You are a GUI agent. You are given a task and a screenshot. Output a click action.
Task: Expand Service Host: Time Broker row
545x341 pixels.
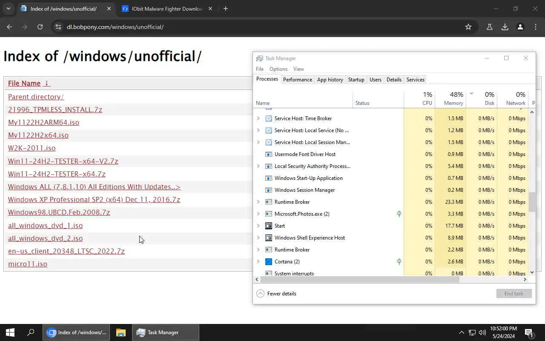point(258,118)
